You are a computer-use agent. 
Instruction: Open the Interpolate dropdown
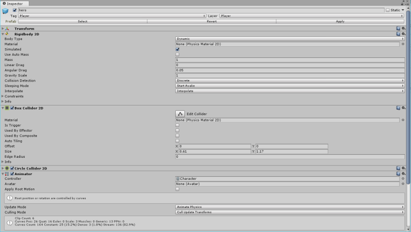tap(290, 91)
